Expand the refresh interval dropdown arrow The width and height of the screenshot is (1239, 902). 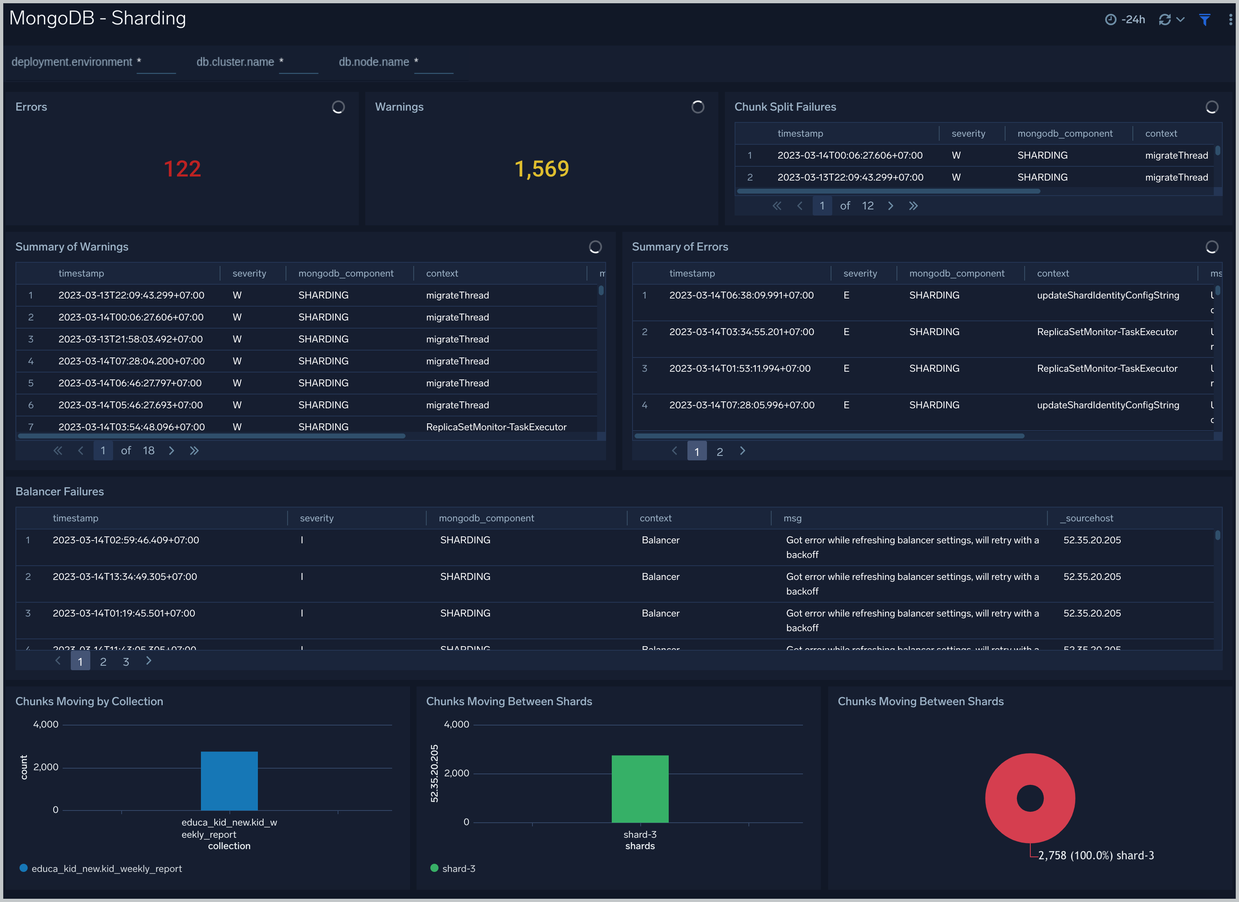tap(1180, 20)
